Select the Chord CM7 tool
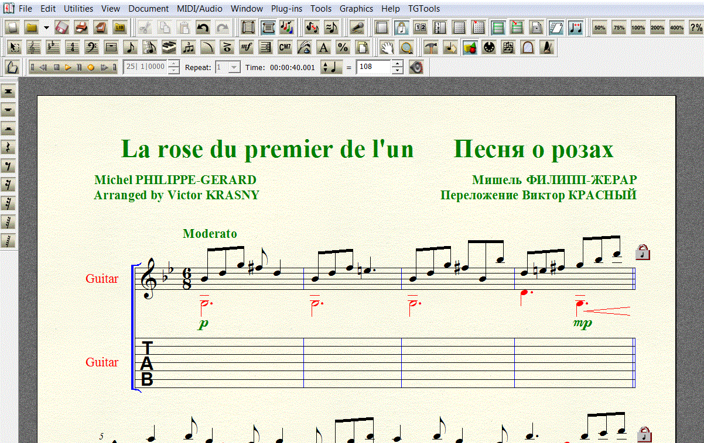This screenshot has width=704, height=443. 285,48
